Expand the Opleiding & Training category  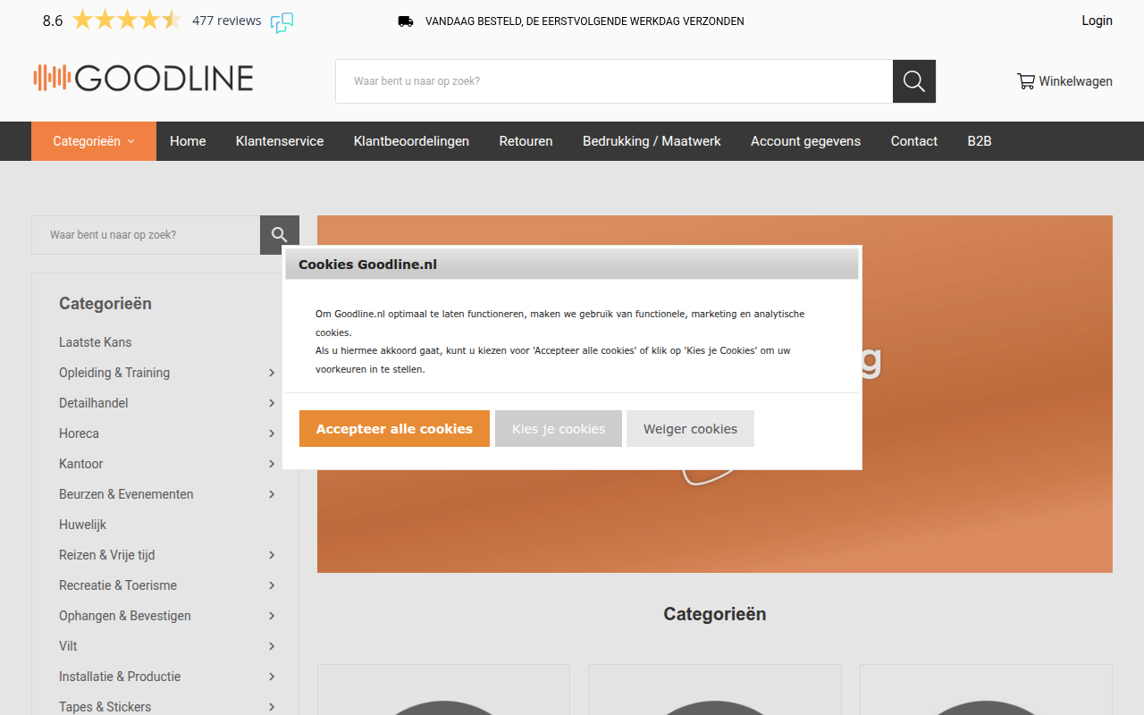point(272,373)
